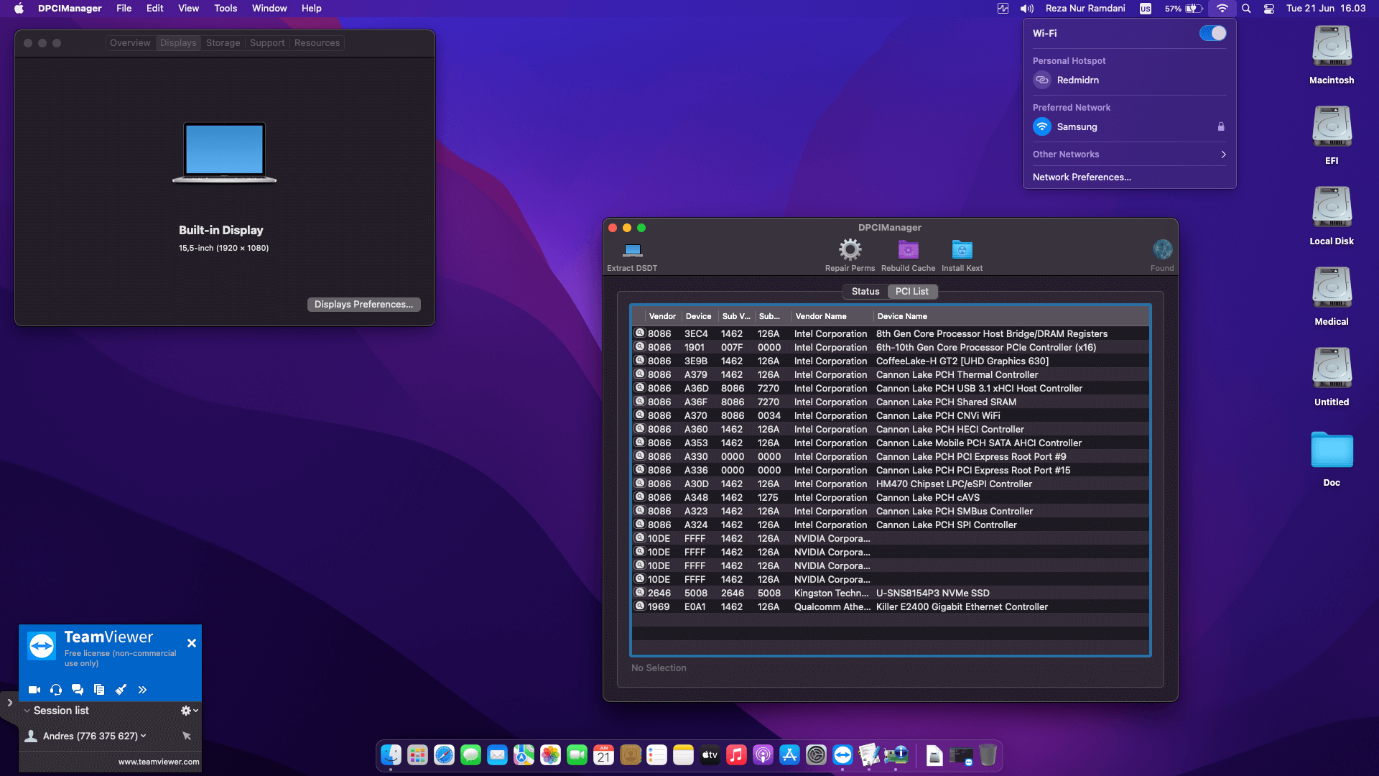Expand the Andres (776 375 627) session dropdown
Image resolution: width=1379 pixels, height=776 pixels.
143,736
